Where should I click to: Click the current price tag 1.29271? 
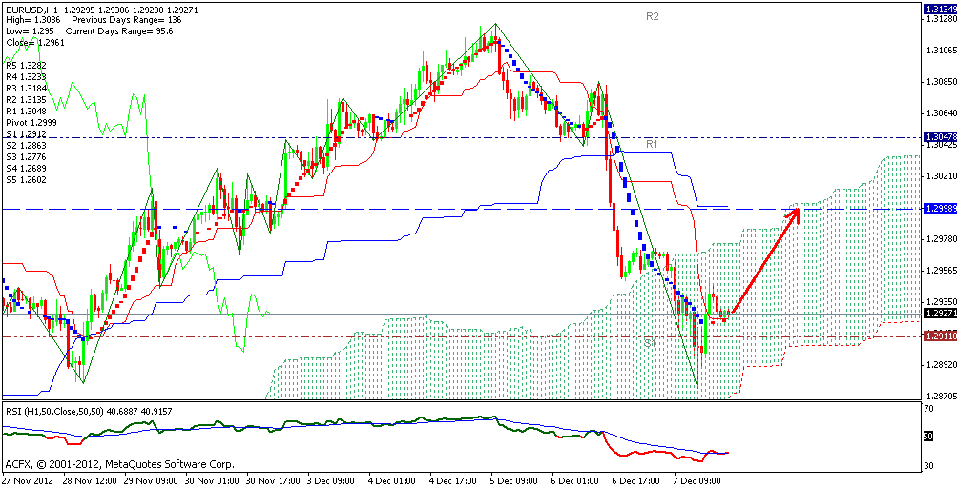pos(939,313)
